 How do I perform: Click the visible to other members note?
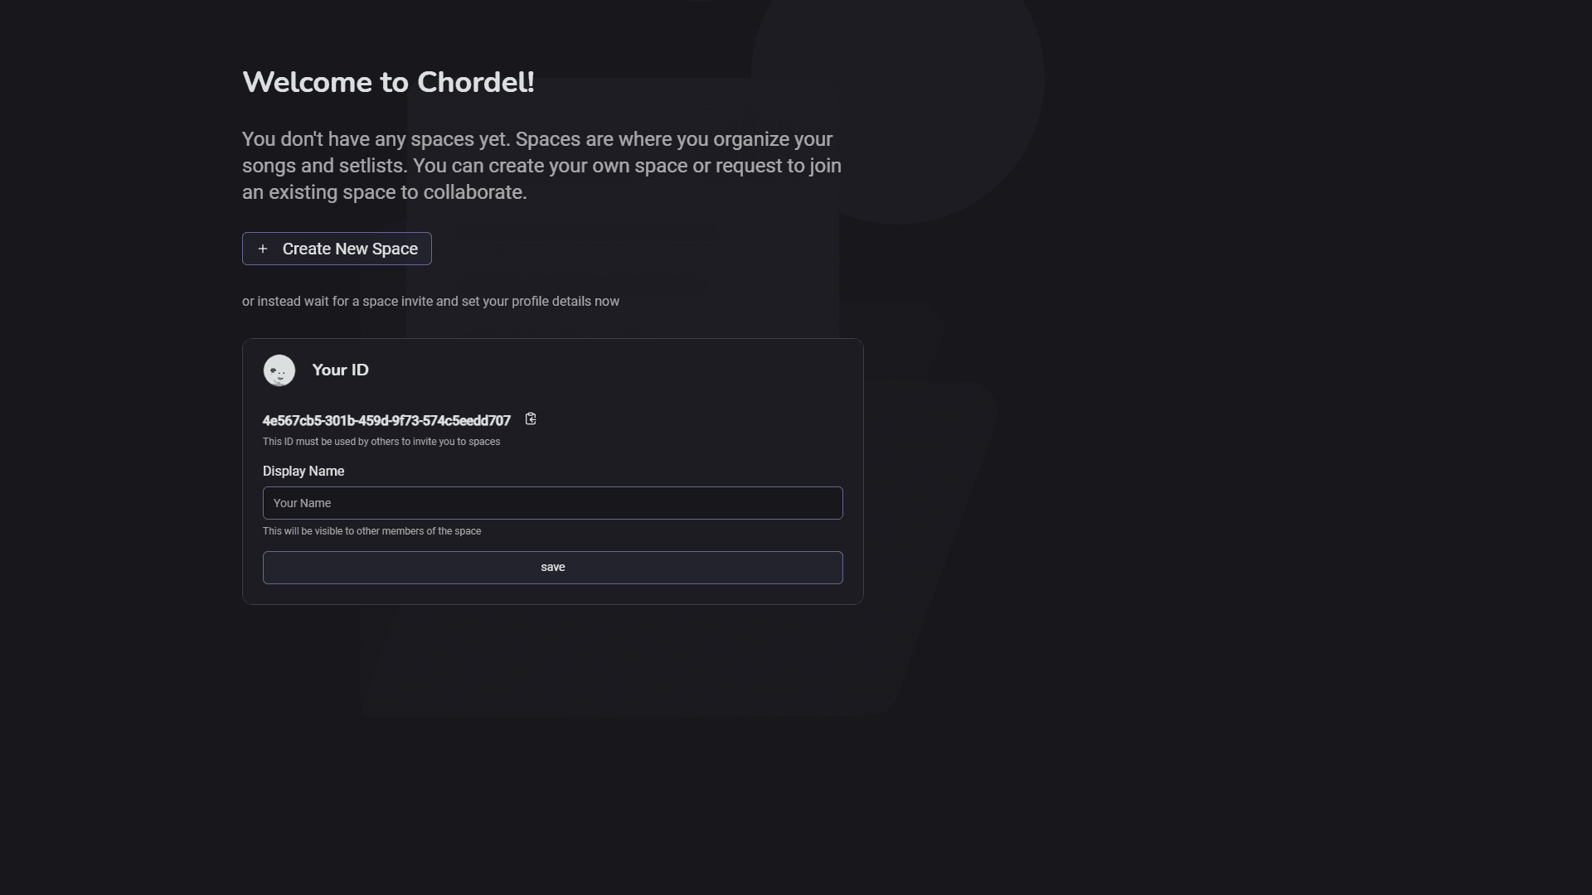[371, 531]
